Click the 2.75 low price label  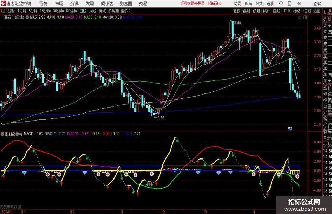tap(161, 118)
